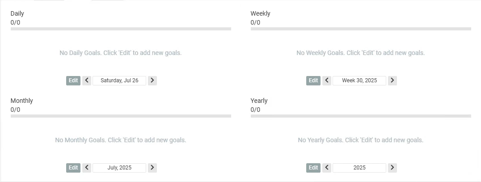Advance to next week in Weekly goals
Image resolution: width=481 pixels, height=182 pixels.
[x=392, y=80]
